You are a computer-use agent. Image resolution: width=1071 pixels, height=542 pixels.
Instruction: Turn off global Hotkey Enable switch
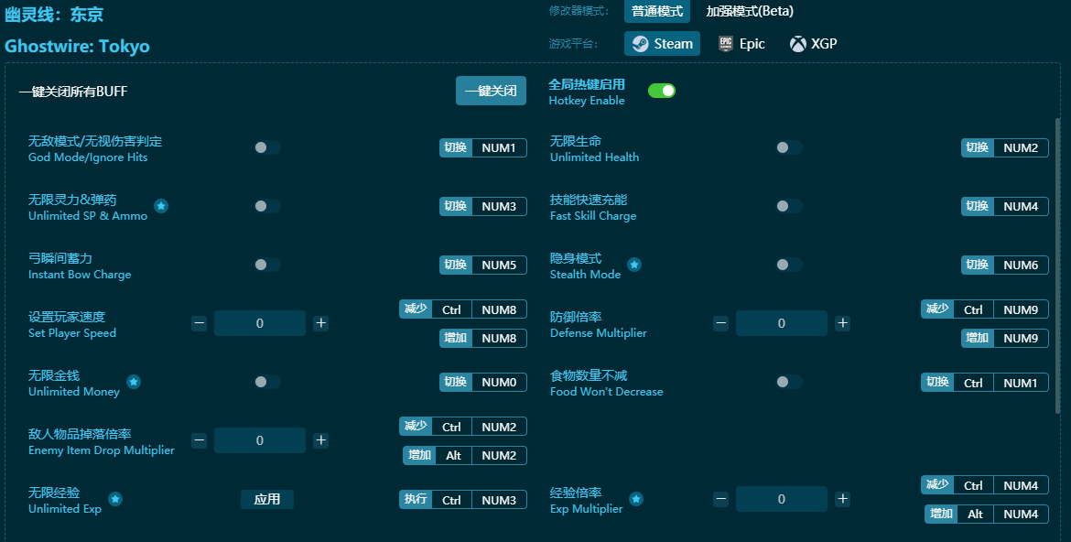661,91
